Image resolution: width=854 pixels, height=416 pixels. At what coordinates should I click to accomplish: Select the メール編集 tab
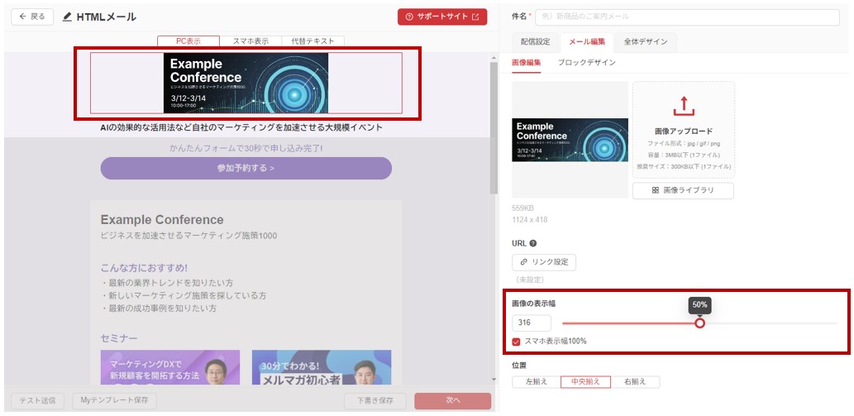pyautogui.click(x=587, y=42)
